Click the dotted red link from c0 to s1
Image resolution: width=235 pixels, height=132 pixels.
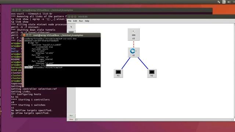[134, 44]
